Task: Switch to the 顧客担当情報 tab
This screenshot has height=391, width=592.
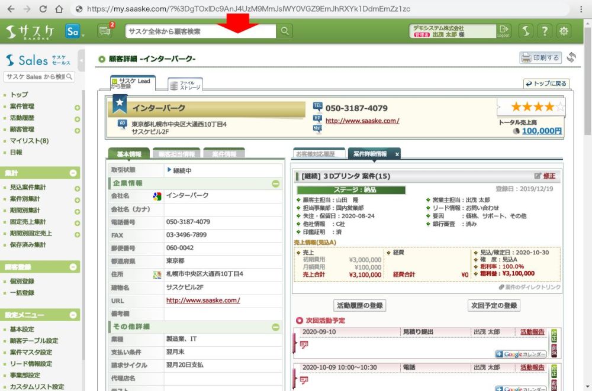Action: point(176,154)
